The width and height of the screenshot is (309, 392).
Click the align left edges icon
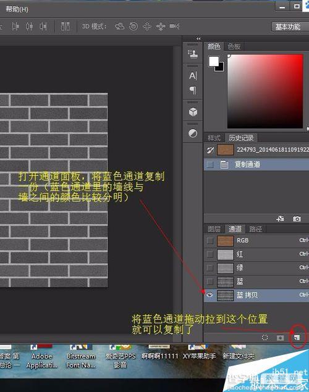(x=15, y=27)
